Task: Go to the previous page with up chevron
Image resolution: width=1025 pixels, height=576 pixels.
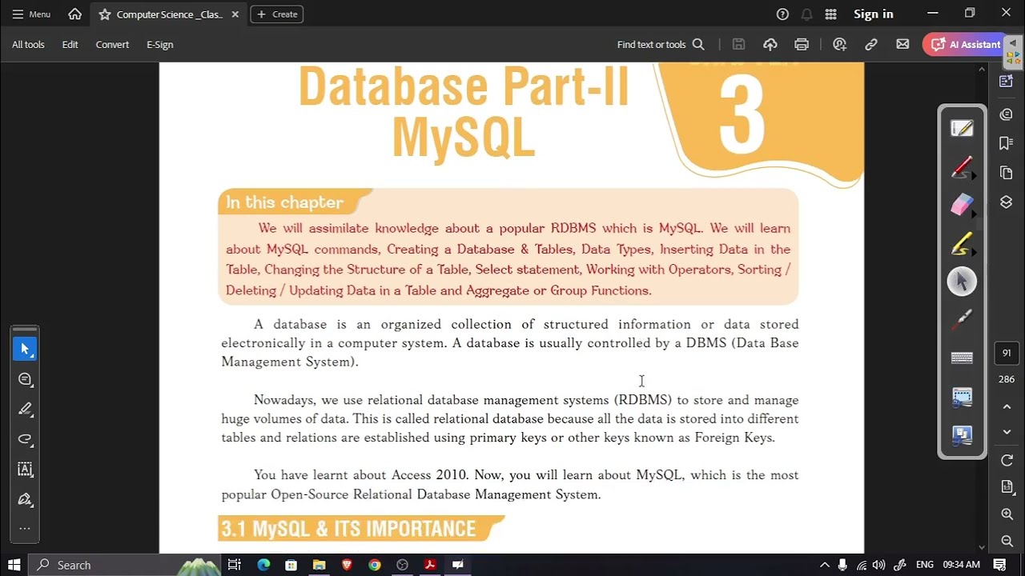Action: point(1007,406)
